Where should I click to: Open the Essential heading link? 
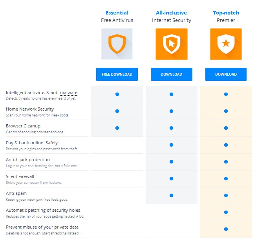click(117, 13)
